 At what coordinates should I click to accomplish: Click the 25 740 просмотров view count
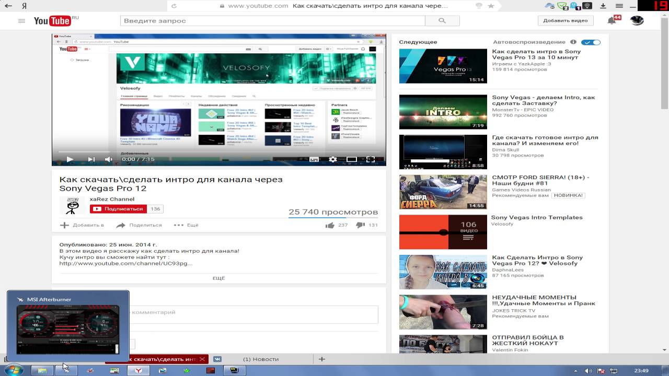[x=333, y=212]
